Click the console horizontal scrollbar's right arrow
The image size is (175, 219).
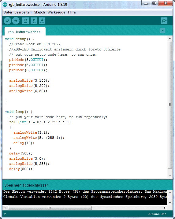(x=165, y=208)
